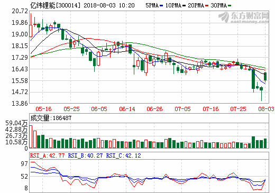Click the 16.43 price axis label
The width and height of the screenshot is (275, 193).
20,69
